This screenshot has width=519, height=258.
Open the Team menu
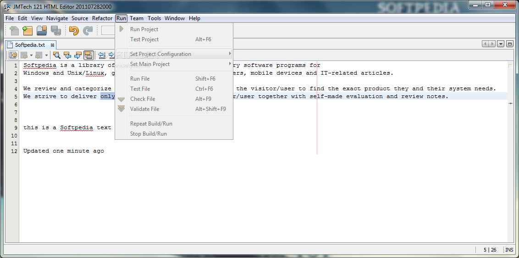point(136,18)
